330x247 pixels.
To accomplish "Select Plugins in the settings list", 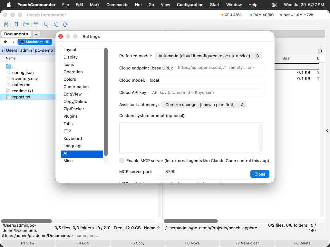I will 82,116.
